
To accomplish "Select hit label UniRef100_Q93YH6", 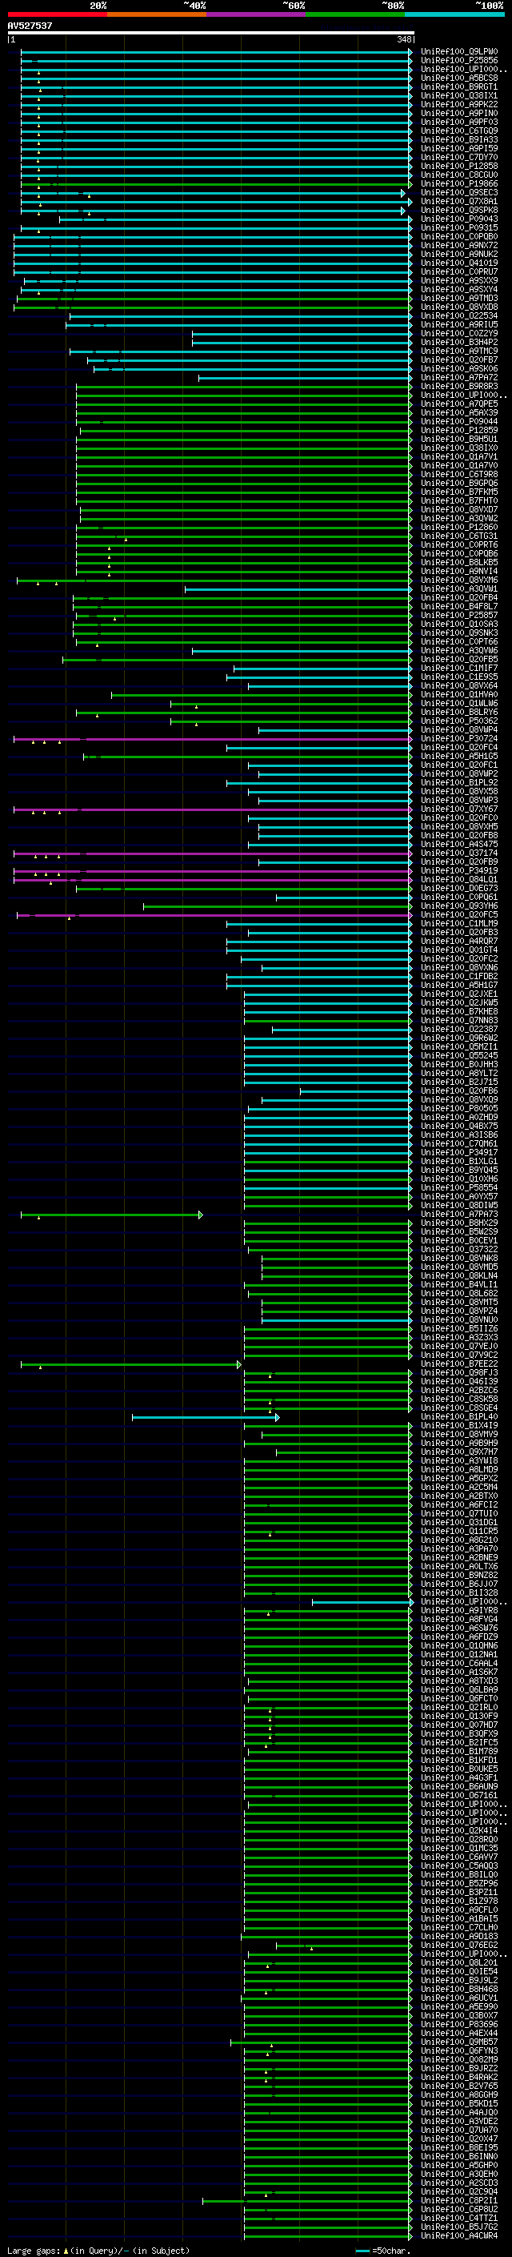I will click(459, 906).
